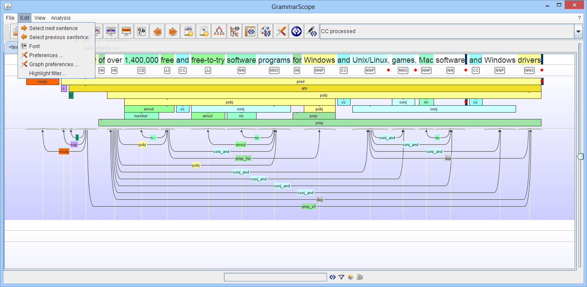Click the orange 'head' display toolbar icon
This screenshot has height=287, width=587.
click(x=126, y=31)
